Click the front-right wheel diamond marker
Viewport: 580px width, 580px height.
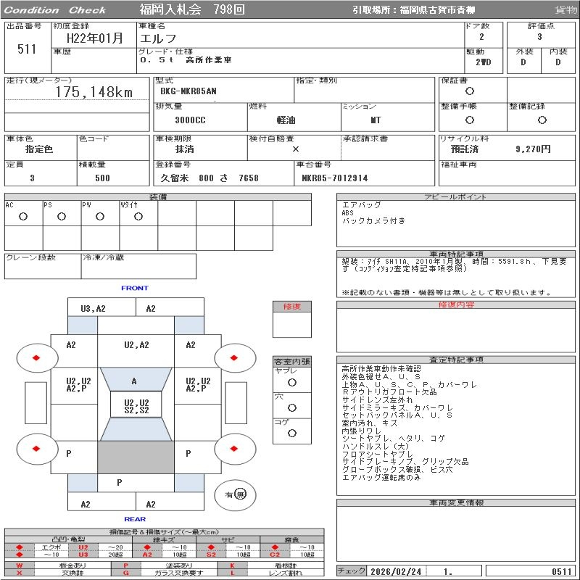click(x=234, y=357)
